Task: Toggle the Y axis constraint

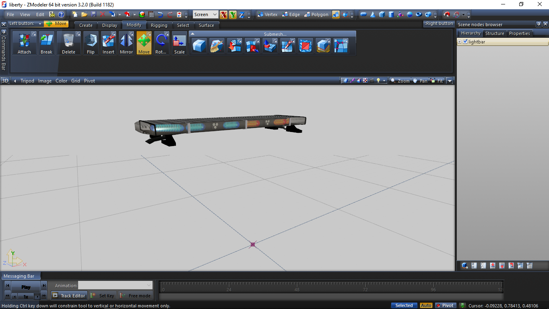Action: [233, 15]
